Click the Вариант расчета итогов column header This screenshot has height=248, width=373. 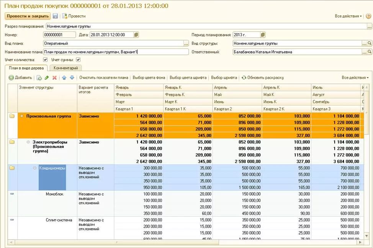tap(96, 98)
